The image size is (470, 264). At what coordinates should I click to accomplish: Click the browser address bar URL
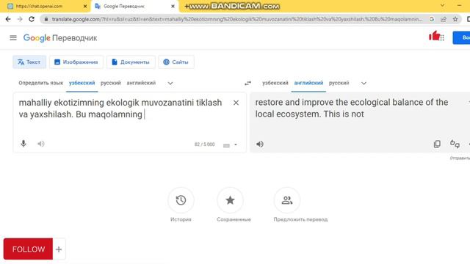coord(236,19)
